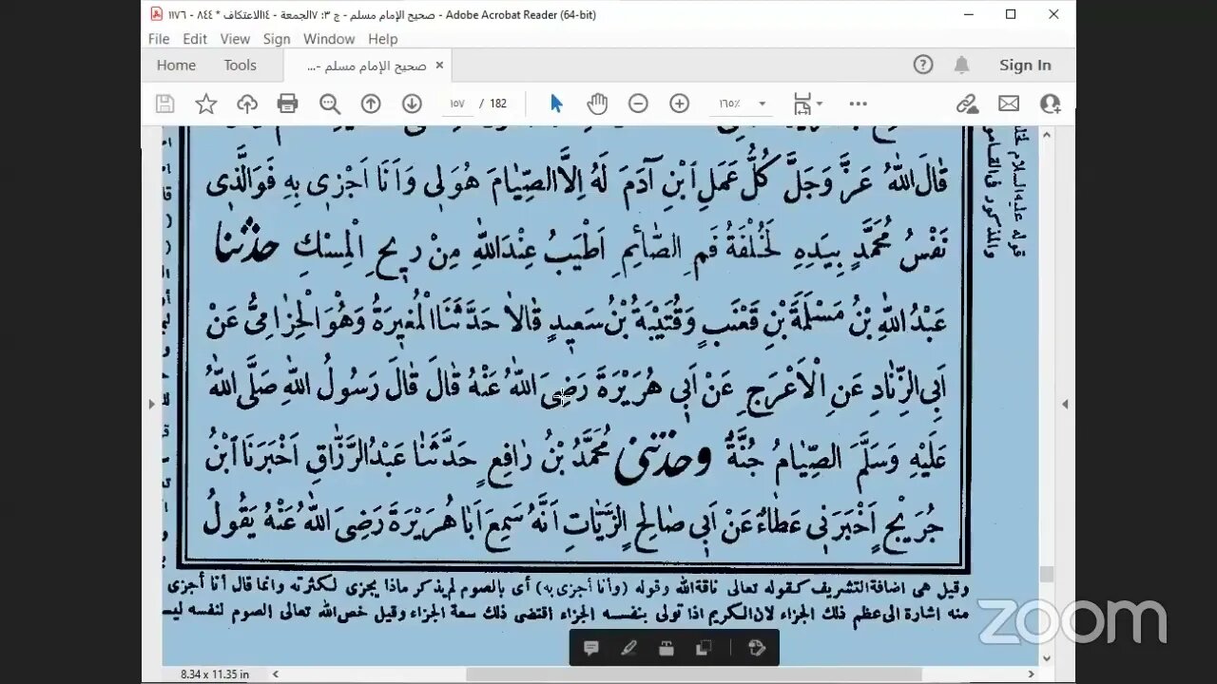Go to the next page with the down arrow
The height and width of the screenshot is (684, 1217).
tap(412, 104)
